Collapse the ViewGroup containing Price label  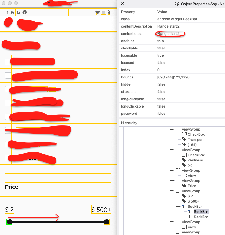coord(172,180)
